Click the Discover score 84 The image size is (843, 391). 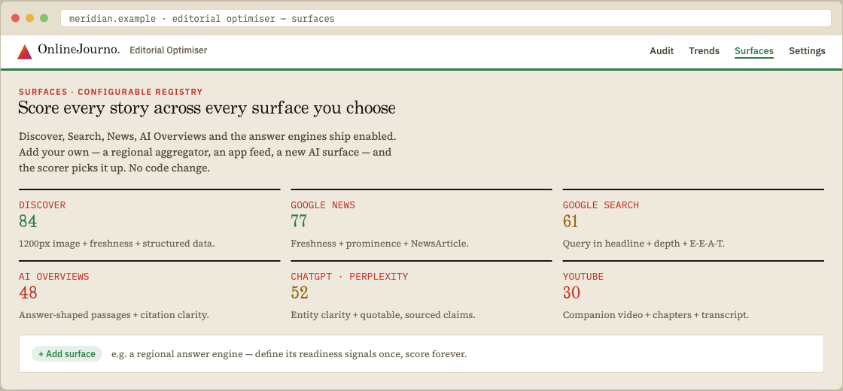(x=28, y=221)
